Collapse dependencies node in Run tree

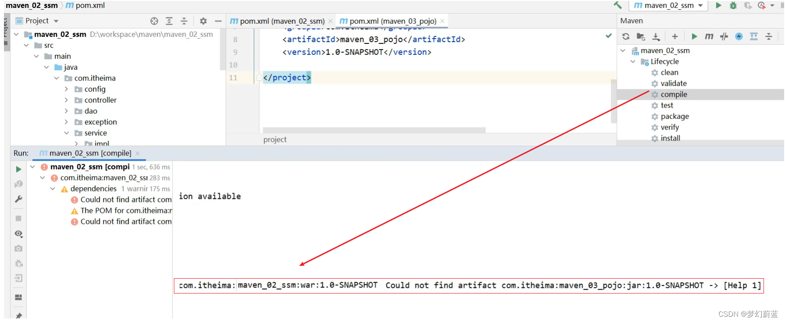(x=53, y=189)
